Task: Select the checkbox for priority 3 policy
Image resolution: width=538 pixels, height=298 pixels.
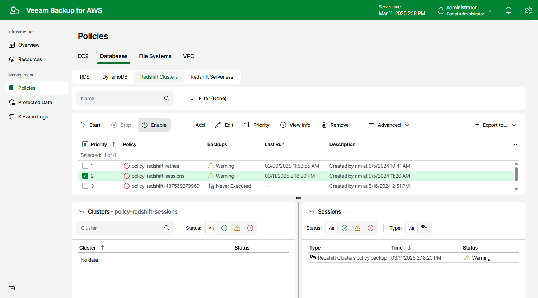Action: (85, 186)
